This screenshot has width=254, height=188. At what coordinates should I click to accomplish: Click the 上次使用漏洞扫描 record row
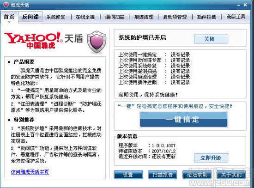coord(154,71)
